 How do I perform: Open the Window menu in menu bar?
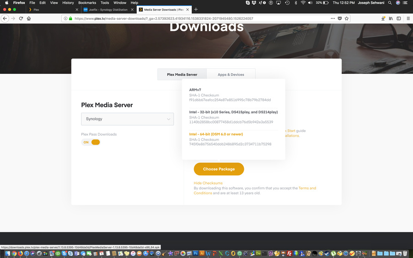120,3
